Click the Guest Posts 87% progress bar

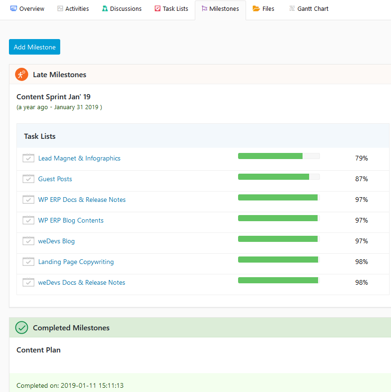click(x=279, y=177)
